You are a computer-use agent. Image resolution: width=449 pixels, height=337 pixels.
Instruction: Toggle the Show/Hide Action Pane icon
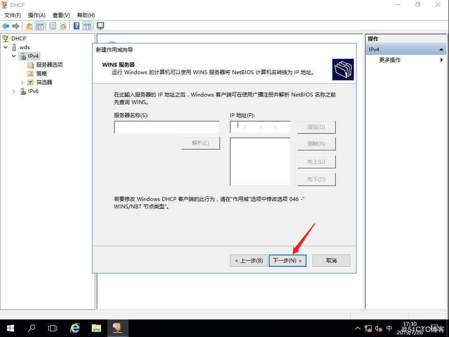[x=87, y=26]
